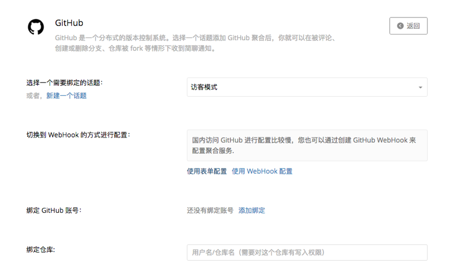Click the GitHub title heading
This screenshot has height=275, width=453.
(x=69, y=23)
